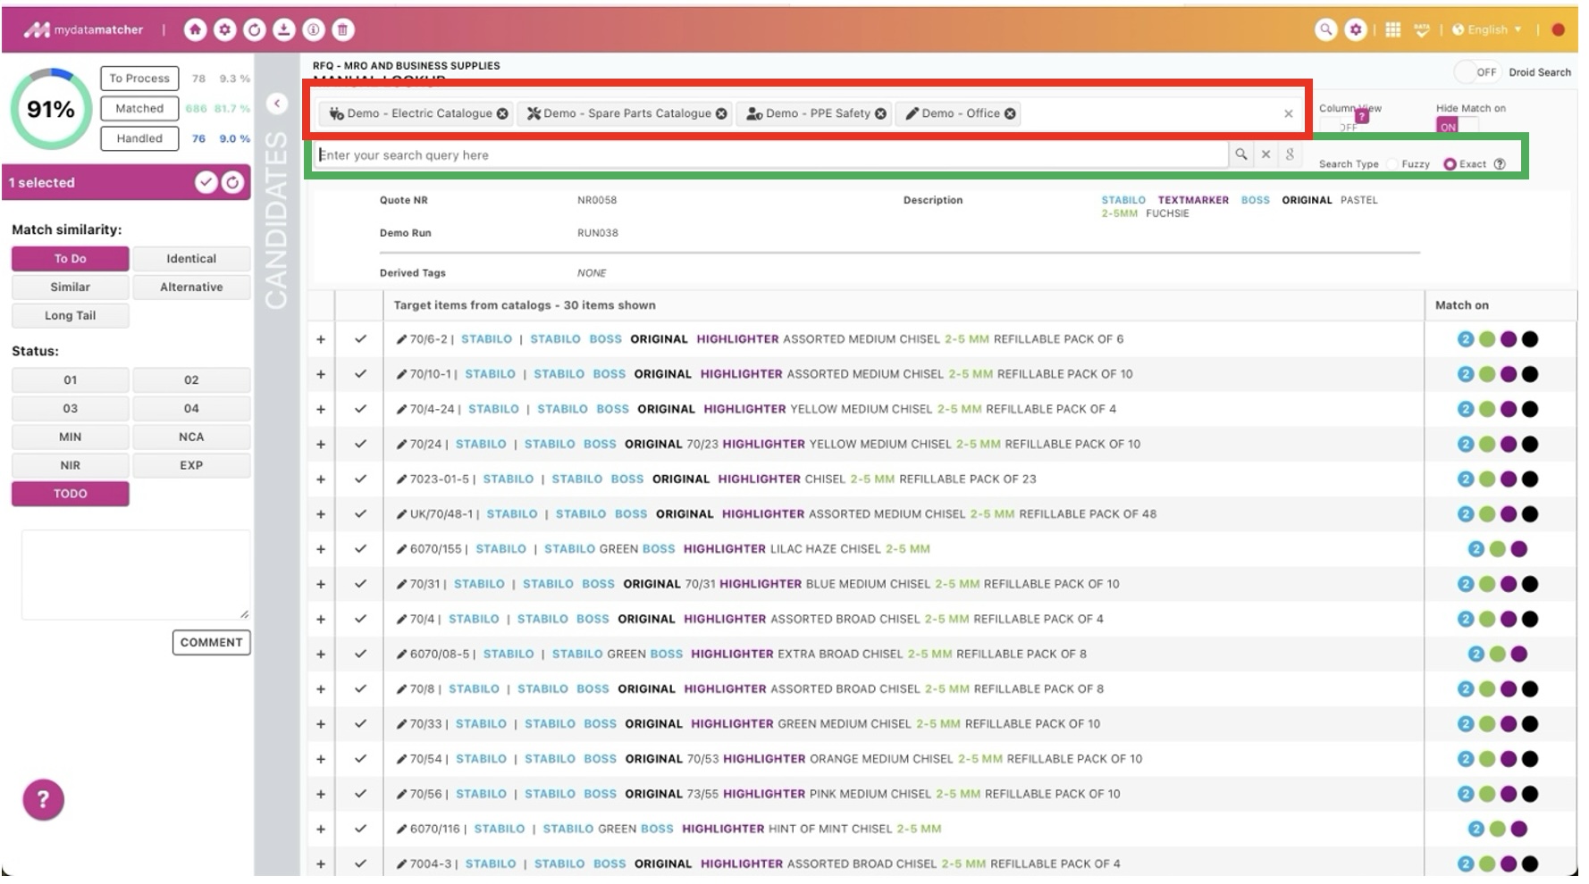Click the COMMENT button
Image resolution: width=1589 pixels, height=884 pixels.
click(x=211, y=643)
